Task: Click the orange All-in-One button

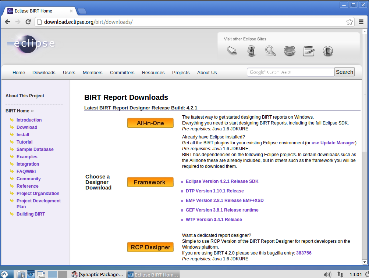Action: pyautogui.click(x=150, y=123)
